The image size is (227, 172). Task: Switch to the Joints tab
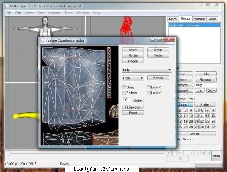(x=212, y=19)
